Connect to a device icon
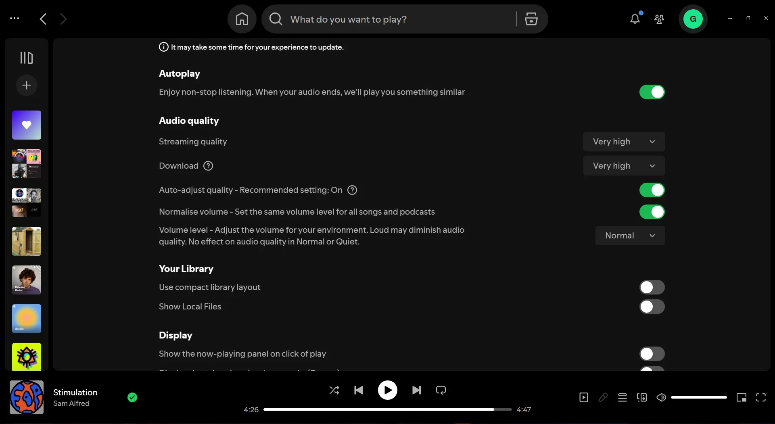The width and height of the screenshot is (775, 424). 642,397
